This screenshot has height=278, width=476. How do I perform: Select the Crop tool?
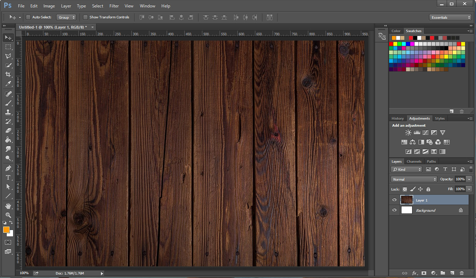pyautogui.click(x=8, y=74)
